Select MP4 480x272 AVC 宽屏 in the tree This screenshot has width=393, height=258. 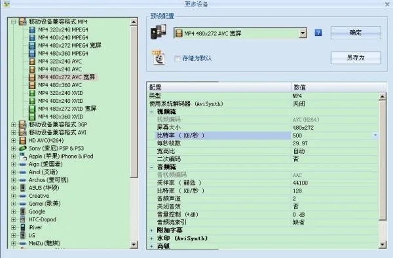(66, 77)
